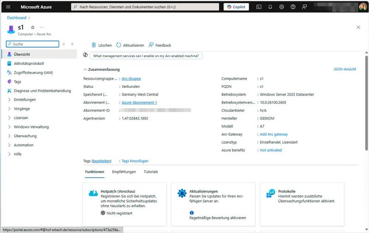
Task: Click Add Arc gateway link
Action: [x=274, y=134]
